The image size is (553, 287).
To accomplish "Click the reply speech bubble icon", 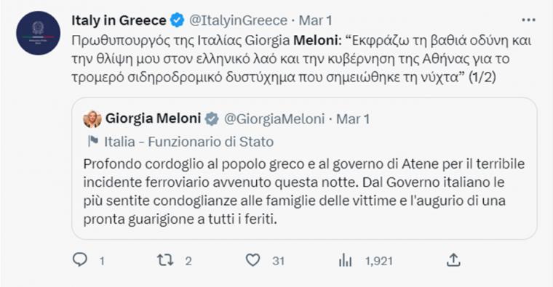I will point(80,260).
